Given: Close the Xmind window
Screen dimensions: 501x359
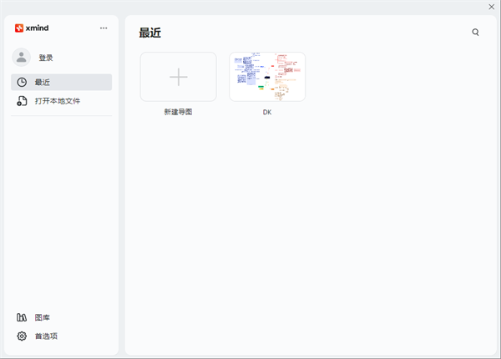Looking at the screenshot, I should [x=492, y=6].
